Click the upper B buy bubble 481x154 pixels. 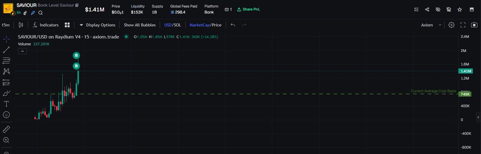pyautogui.click(x=77, y=55)
